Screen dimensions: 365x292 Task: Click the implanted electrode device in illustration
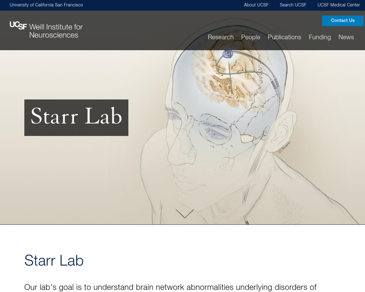pyautogui.click(x=228, y=53)
